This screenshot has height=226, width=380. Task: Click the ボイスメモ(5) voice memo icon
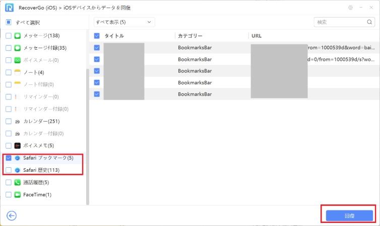tap(18, 146)
